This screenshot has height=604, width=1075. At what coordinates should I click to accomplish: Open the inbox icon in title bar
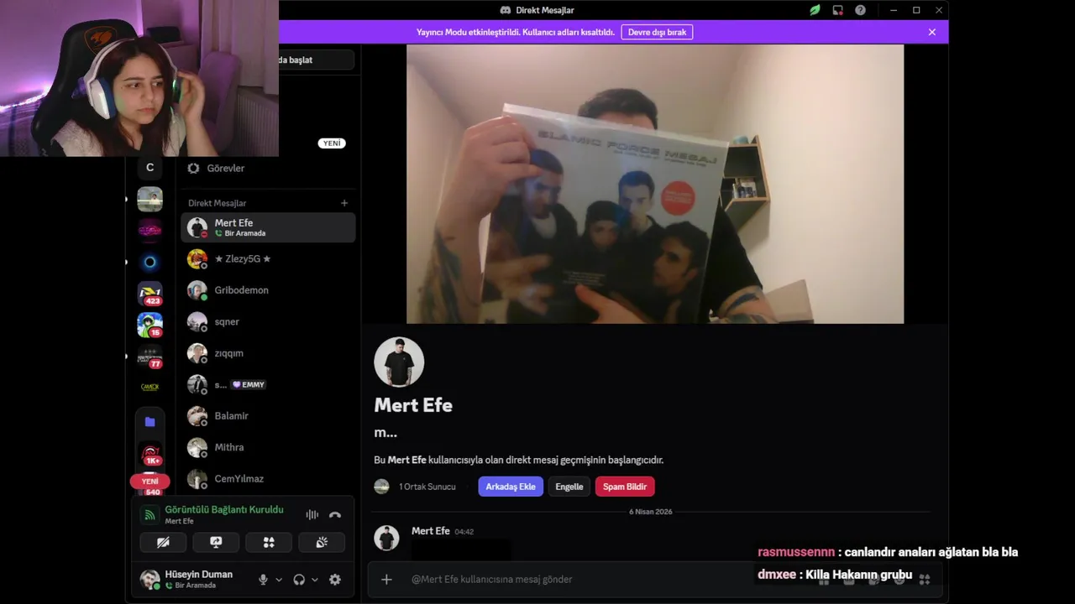[837, 10]
